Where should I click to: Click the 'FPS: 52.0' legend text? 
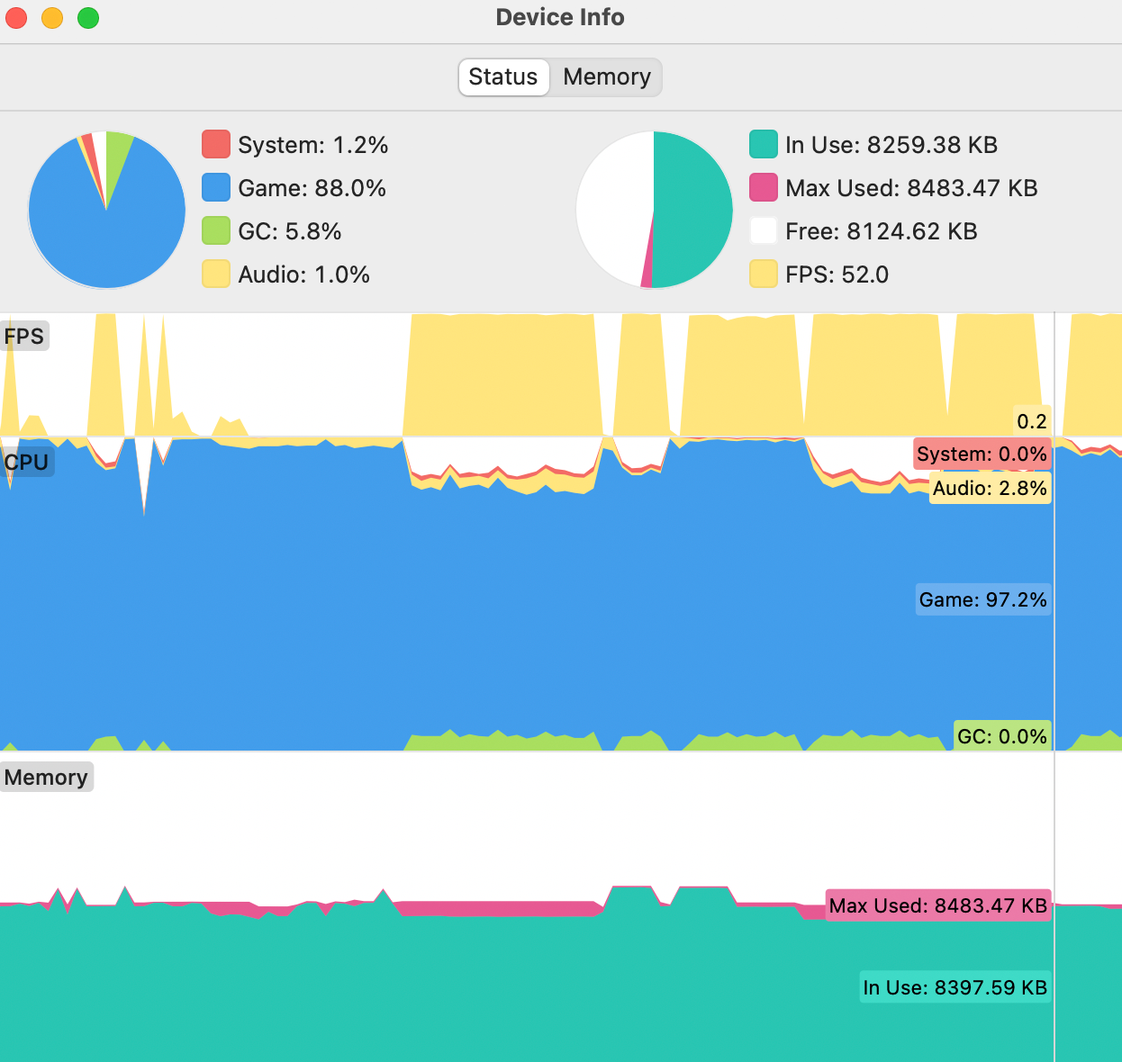(x=837, y=274)
